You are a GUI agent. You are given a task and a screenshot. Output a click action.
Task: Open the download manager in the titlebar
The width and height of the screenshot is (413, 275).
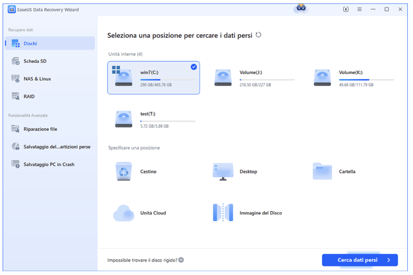tap(345, 9)
